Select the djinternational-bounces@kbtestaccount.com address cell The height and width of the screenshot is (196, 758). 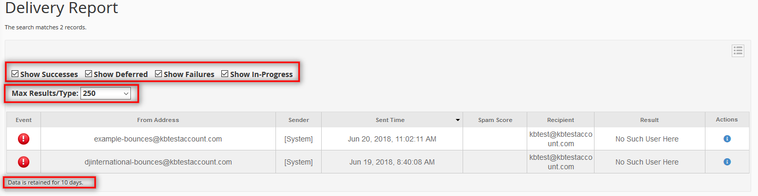tap(158, 162)
